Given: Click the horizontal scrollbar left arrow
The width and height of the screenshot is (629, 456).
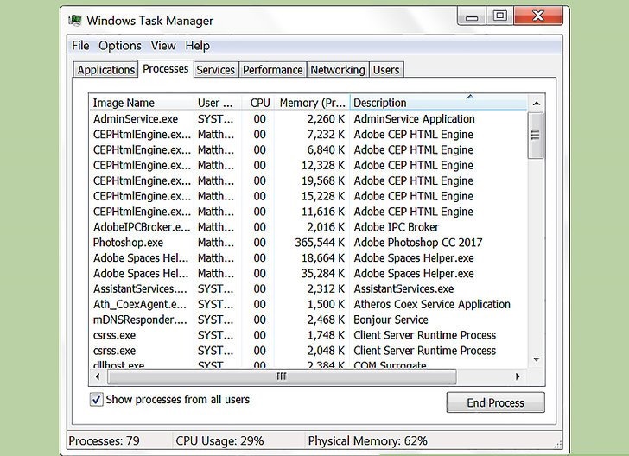Looking at the screenshot, I should (98, 377).
